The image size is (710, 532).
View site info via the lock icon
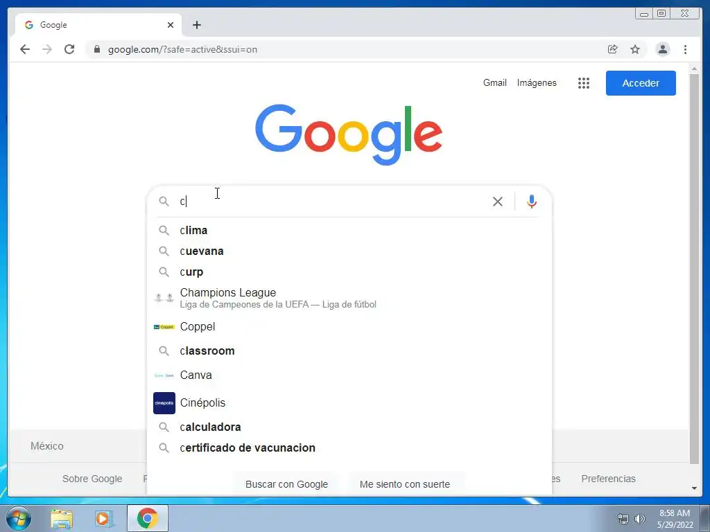click(97, 49)
